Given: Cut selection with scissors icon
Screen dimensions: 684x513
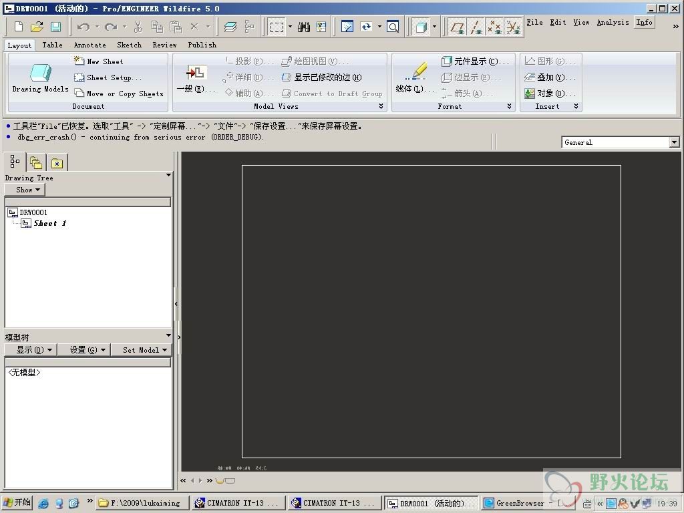Looking at the screenshot, I should coord(138,27).
